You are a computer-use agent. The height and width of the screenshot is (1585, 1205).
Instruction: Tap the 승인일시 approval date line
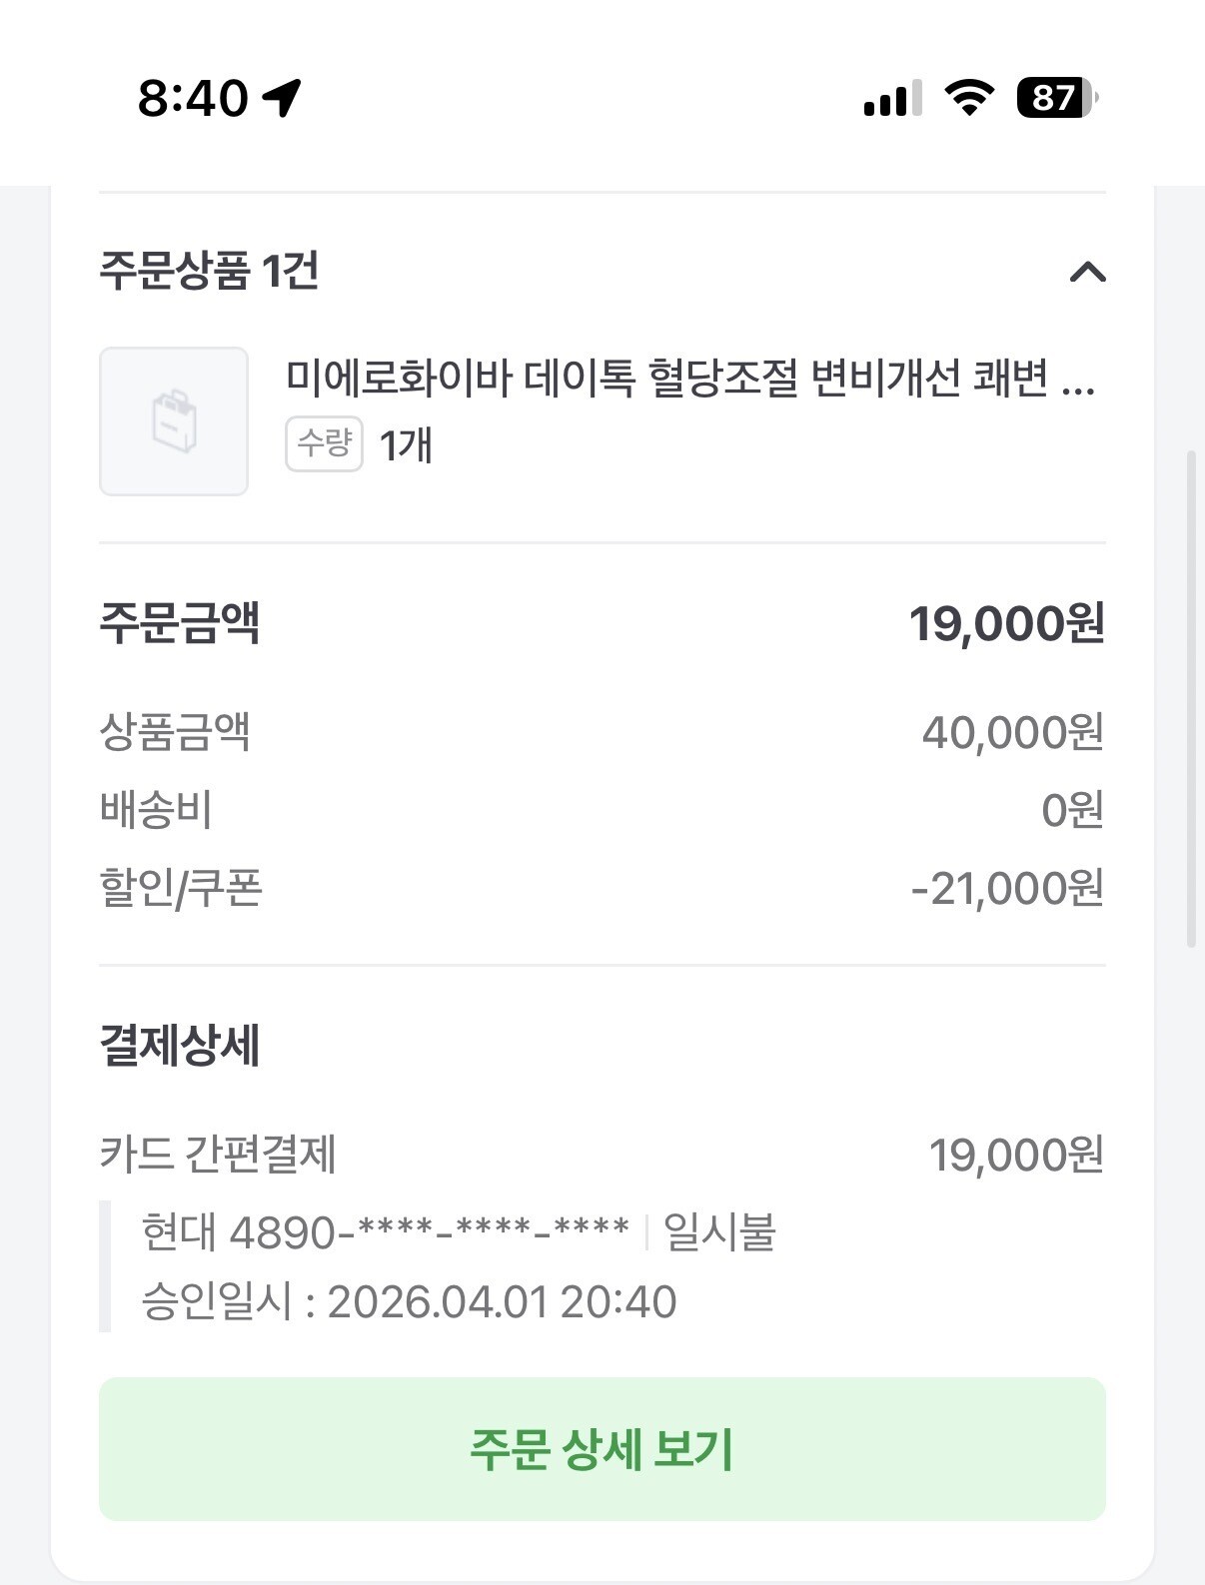click(x=409, y=1302)
